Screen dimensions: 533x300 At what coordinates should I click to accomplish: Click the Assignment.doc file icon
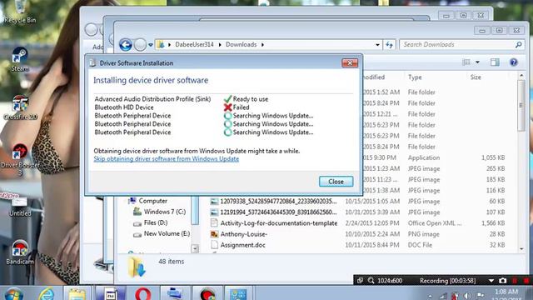pyautogui.click(x=214, y=245)
